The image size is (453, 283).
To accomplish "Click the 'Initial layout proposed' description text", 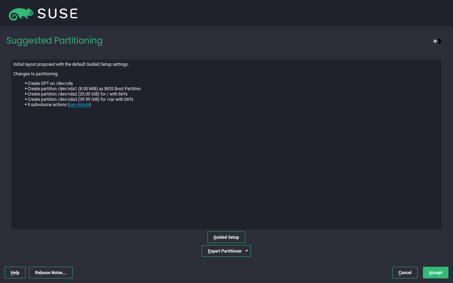I will [x=71, y=64].
